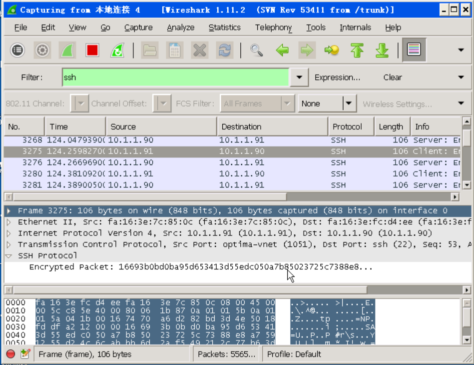This screenshot has height=365, width=474.
Task: Open the Telephony menu
Action: tap(274, 27)
